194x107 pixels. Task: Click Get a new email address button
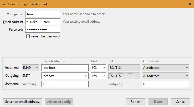23,102
